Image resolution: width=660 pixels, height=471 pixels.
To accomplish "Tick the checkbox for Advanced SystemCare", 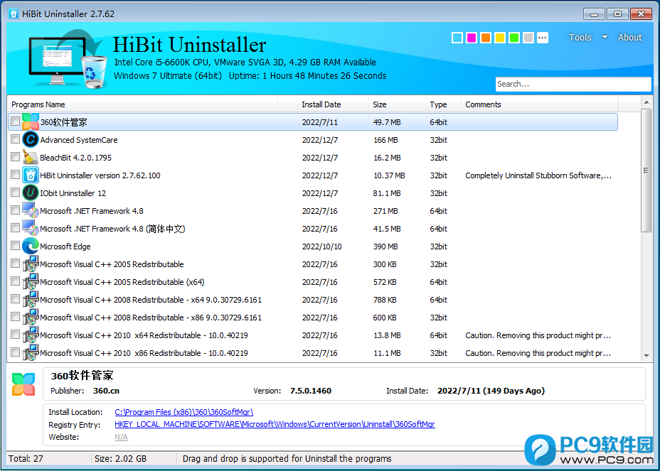I will [15, 139].
